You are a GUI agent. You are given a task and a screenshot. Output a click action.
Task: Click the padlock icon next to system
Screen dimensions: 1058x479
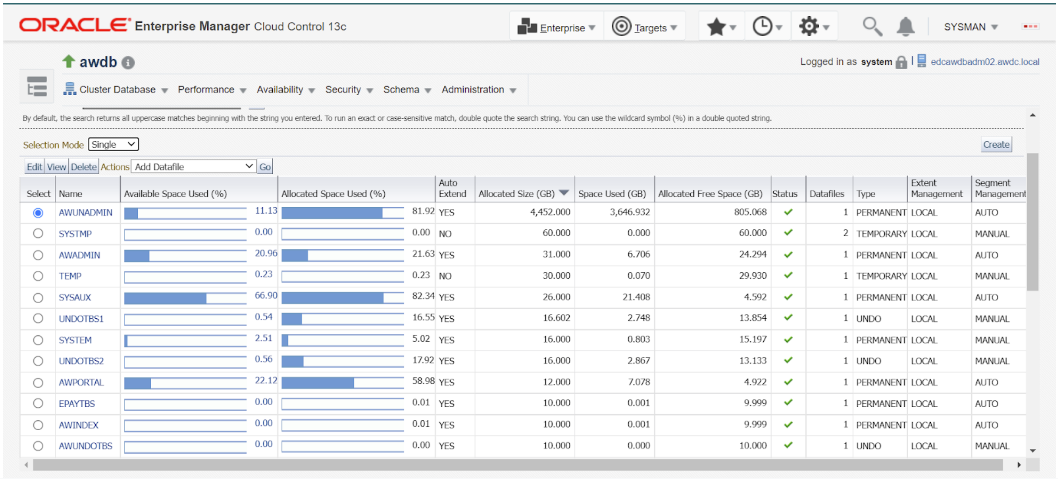pyautogui.click(x=901, y=62)
